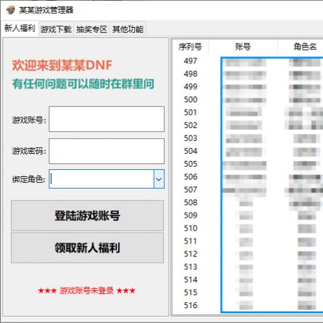This screenshot has width=323, height=323.
Task: Open the 抽奖专区 tab
Action: tap(92, 29)
